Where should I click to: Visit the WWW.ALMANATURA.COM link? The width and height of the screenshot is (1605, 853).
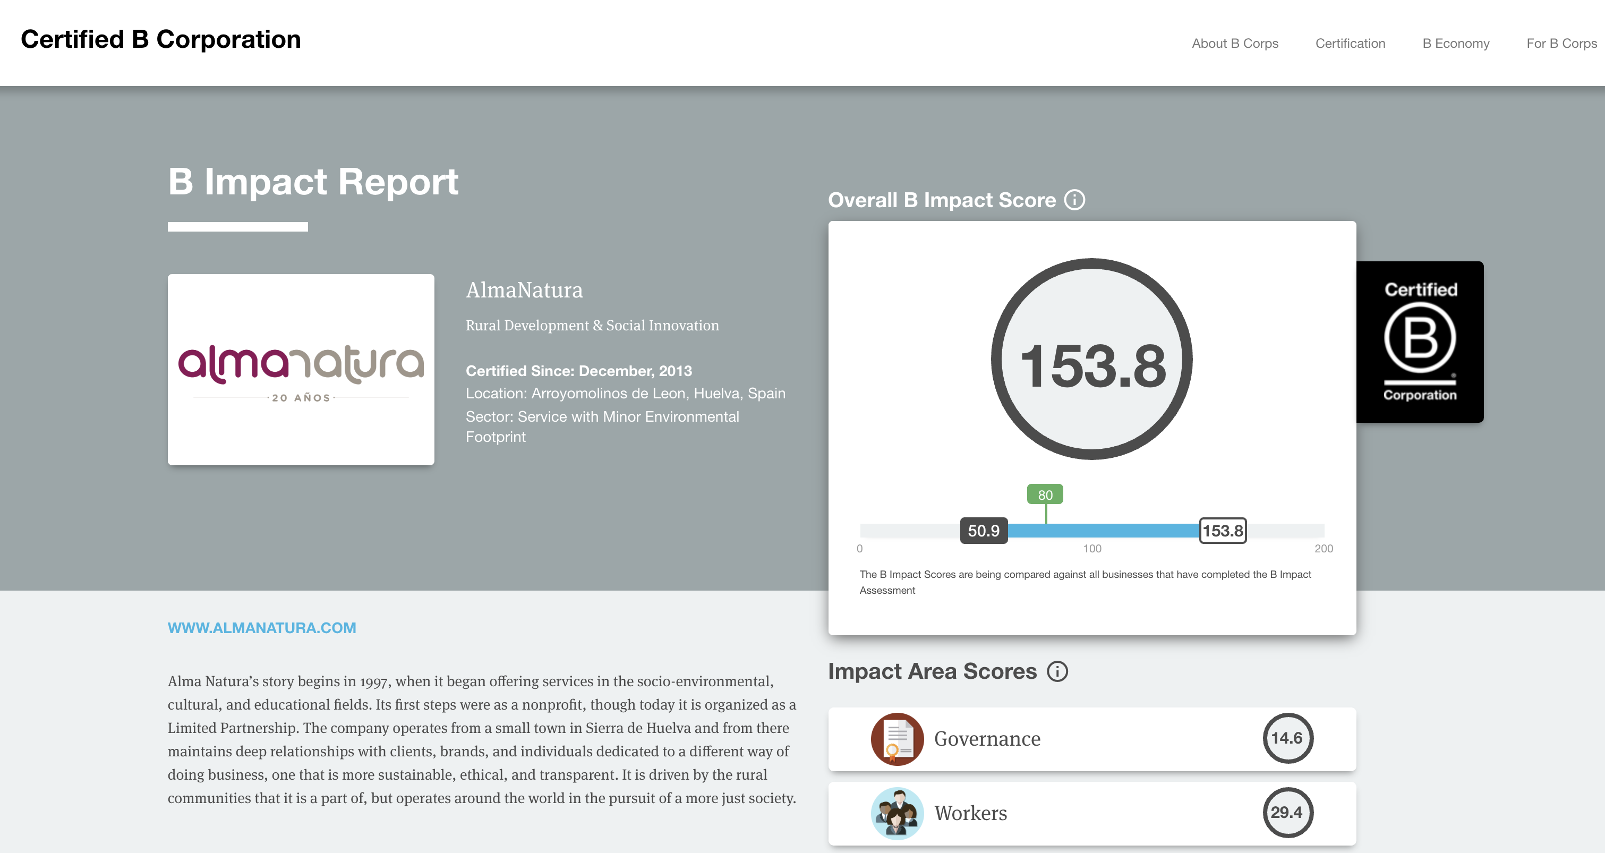(x=262, y=628)
